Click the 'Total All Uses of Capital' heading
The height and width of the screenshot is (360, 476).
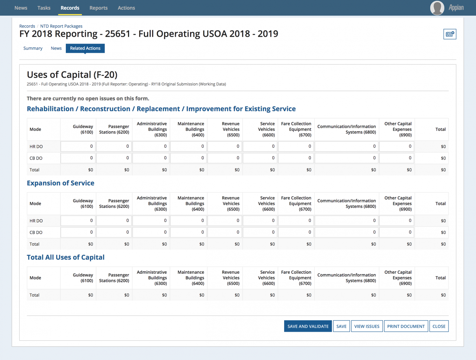pyautogui.click(x=65, y=257)
